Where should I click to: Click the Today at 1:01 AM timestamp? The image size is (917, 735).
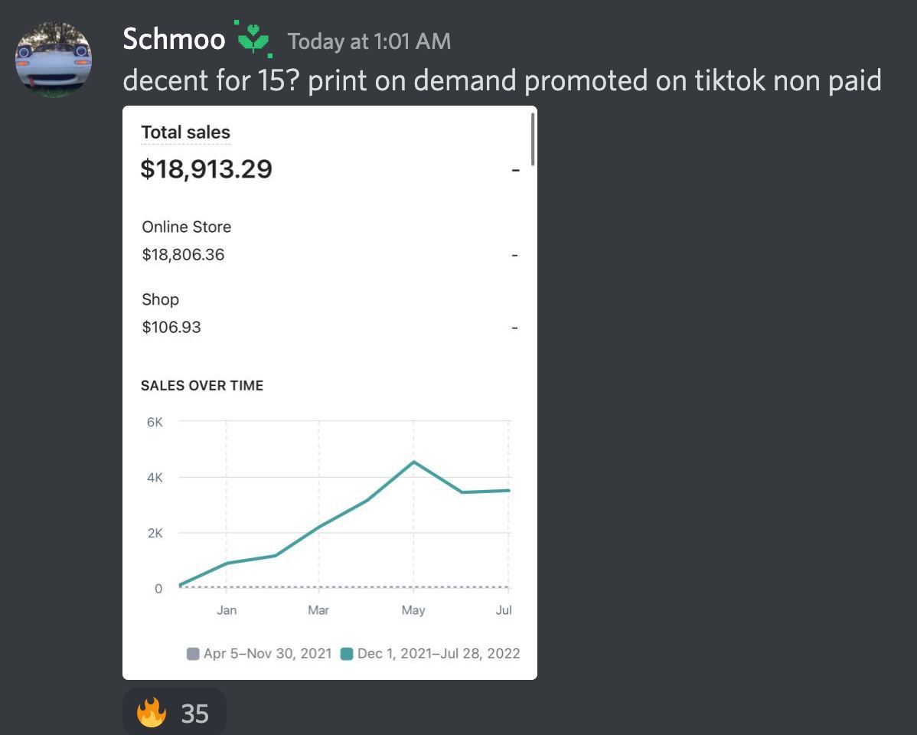click(369, 41)
